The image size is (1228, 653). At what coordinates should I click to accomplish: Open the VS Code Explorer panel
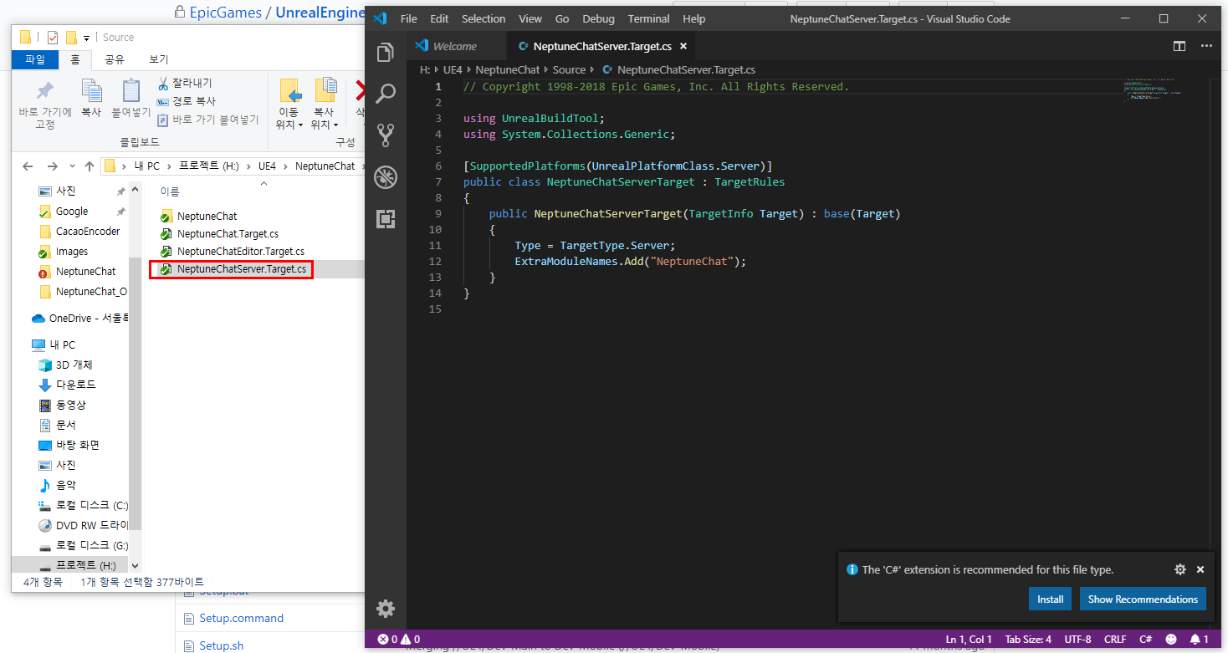coord(385,53)
